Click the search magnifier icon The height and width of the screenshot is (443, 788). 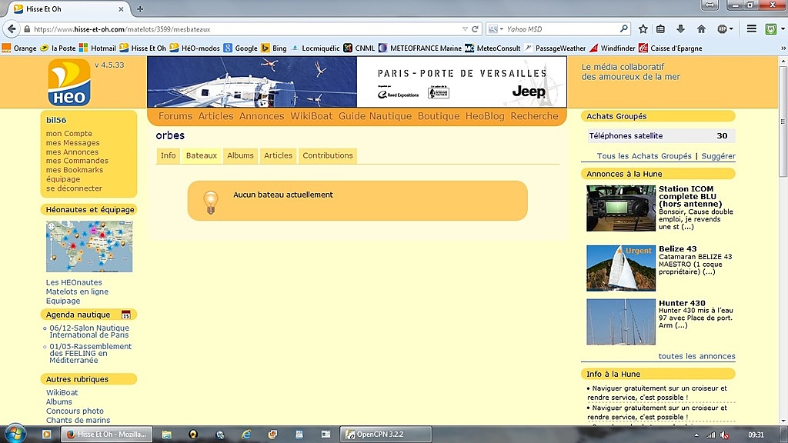[x=623, y=28]
